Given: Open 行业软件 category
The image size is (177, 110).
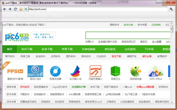Looking at the screenshot, I should click(x=101, y=56).
